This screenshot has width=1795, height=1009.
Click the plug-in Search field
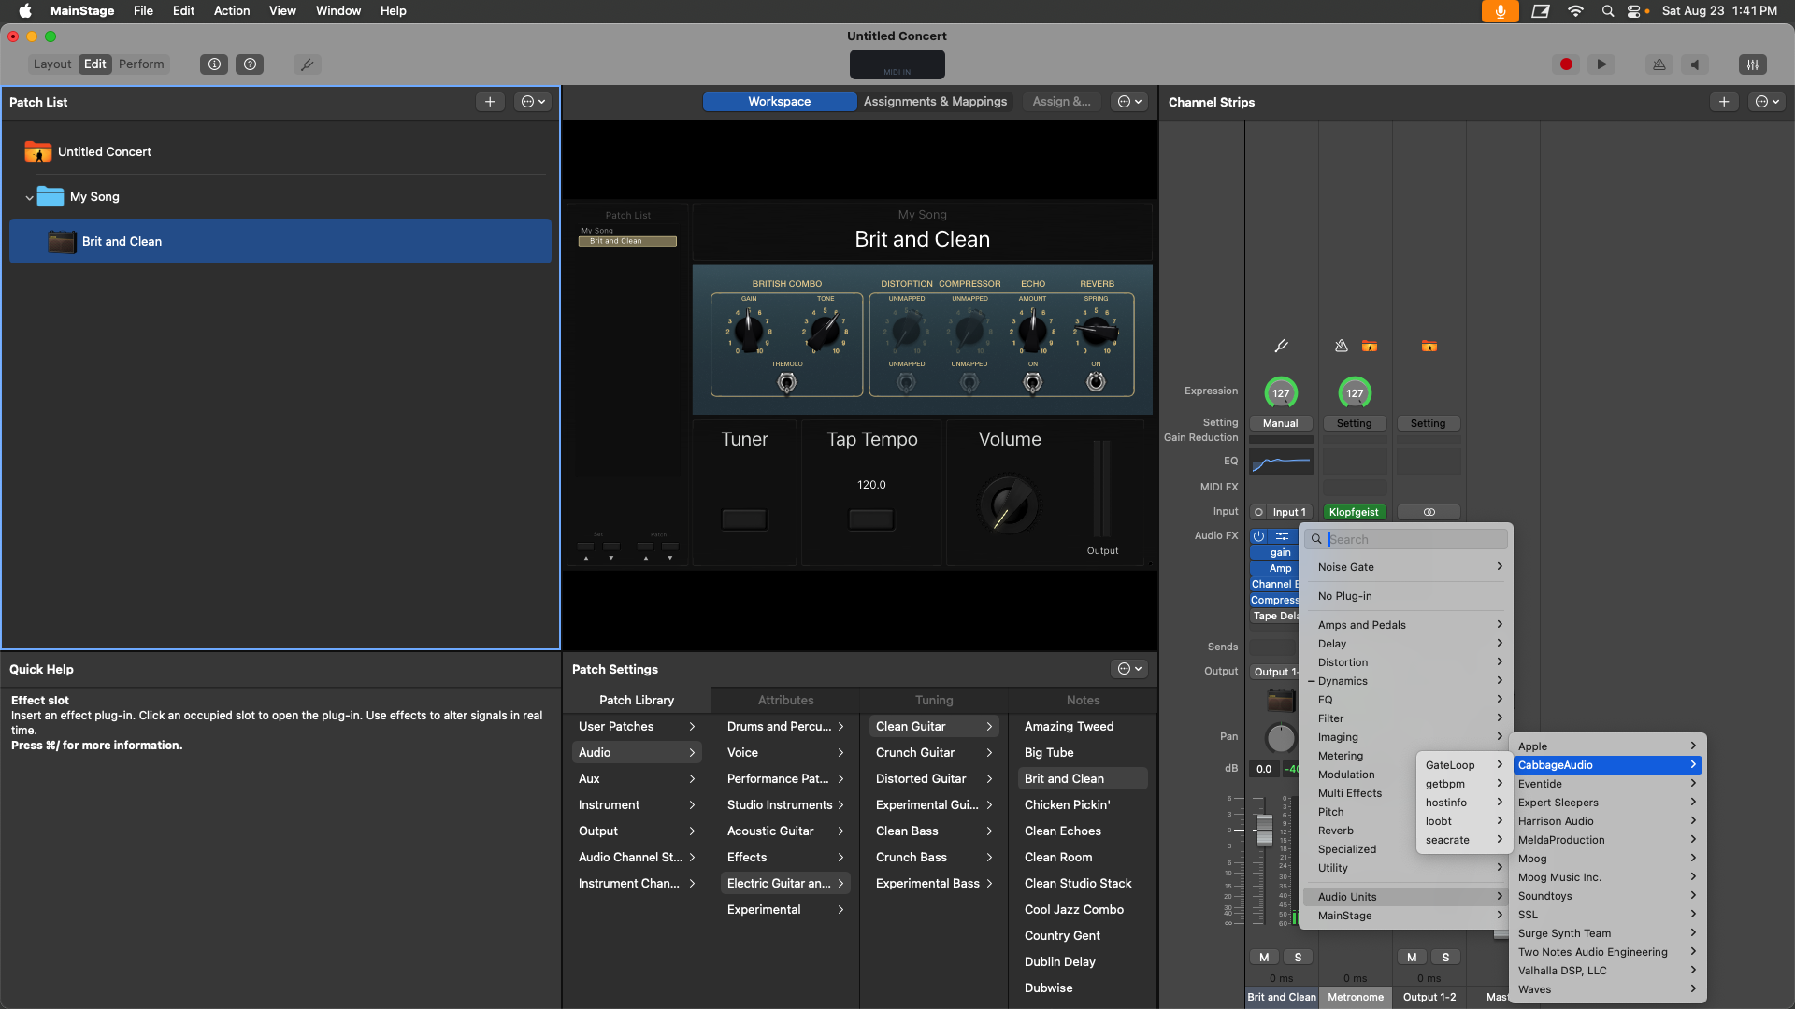click(1408, 539)
